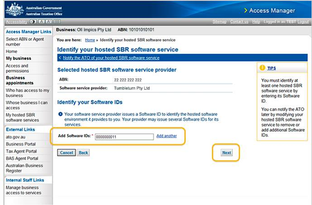Click the Back button
Screen dimensions: 312x205
coord(83,153)
